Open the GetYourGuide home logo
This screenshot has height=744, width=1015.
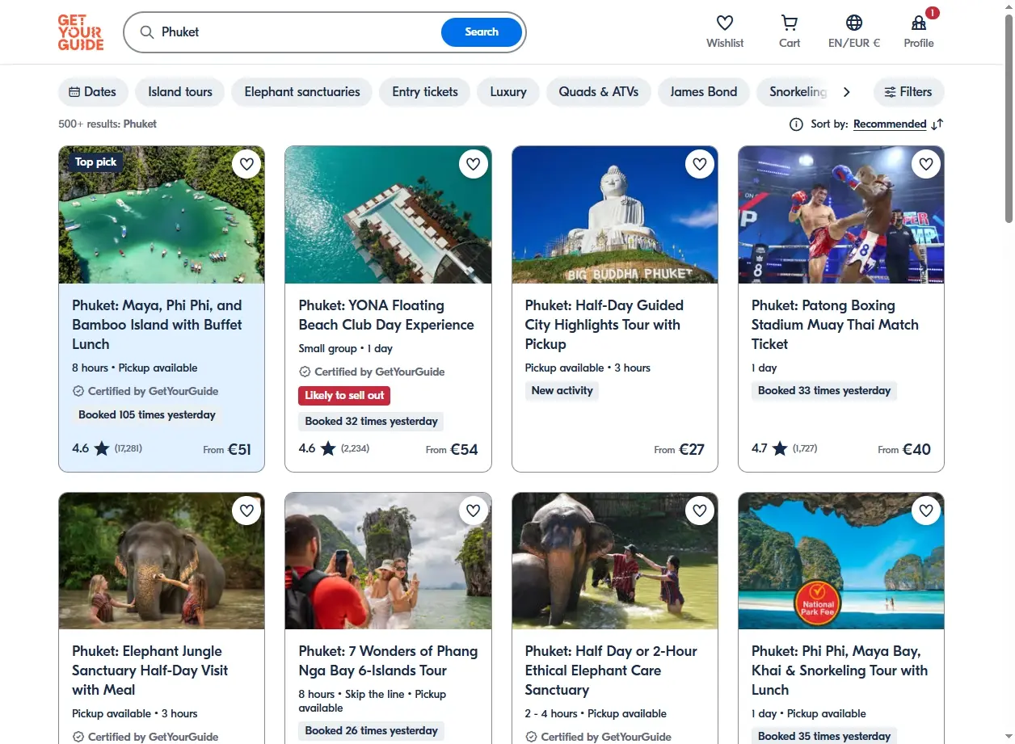coord(81,32)
